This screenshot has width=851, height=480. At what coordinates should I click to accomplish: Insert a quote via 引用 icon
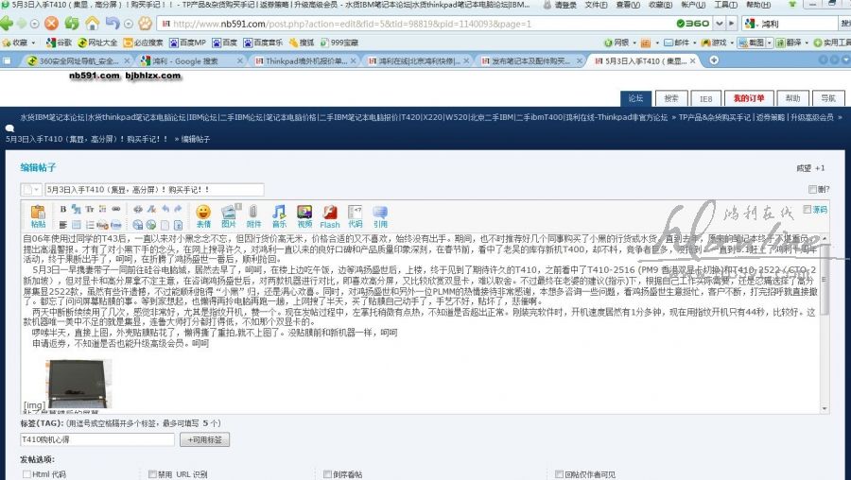click(380, 215)
